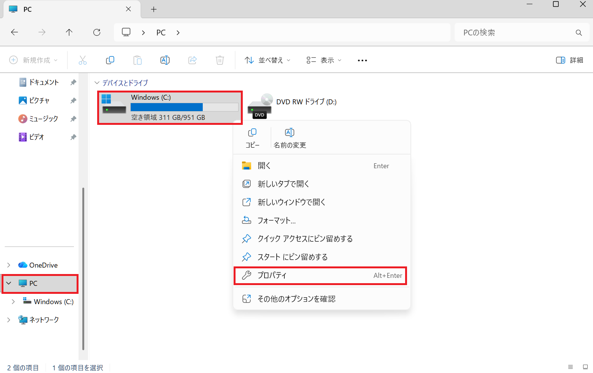
Task: Go up one folder level
Action: tap(69, 32)
